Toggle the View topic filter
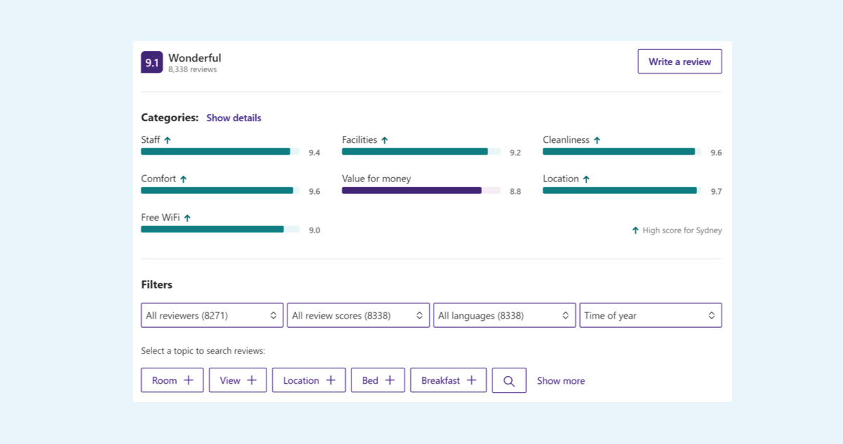 (x=238, y=380)
